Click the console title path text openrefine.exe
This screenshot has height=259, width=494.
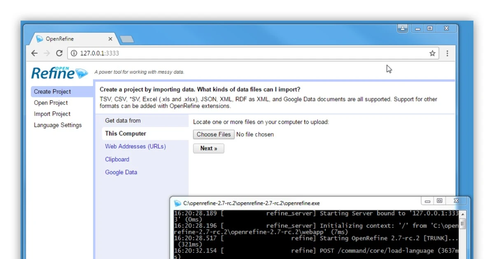click(x=252, y=203)
